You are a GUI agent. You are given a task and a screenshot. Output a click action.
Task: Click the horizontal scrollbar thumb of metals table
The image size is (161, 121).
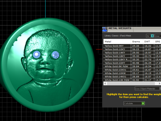point(131,83)
